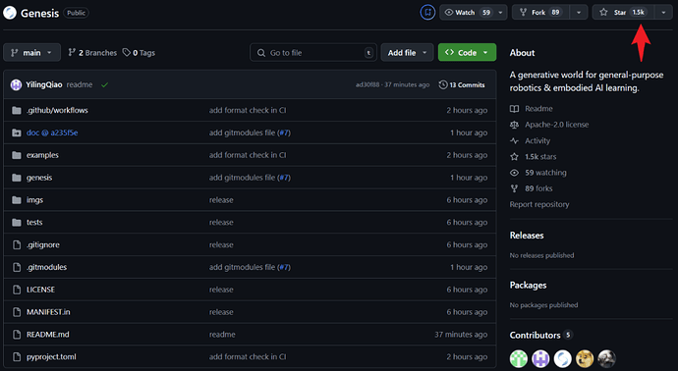View the 2 Branches list

pyautogui.click(x=92, y=53)
